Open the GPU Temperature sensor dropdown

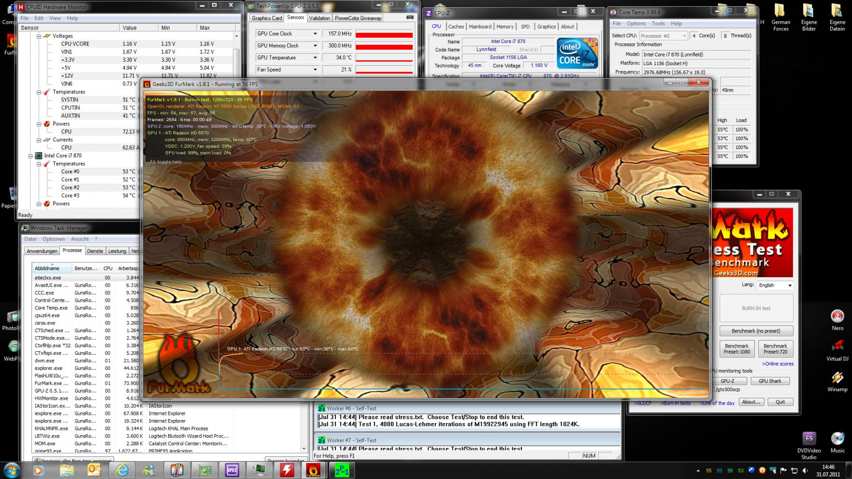click(315, 58)
